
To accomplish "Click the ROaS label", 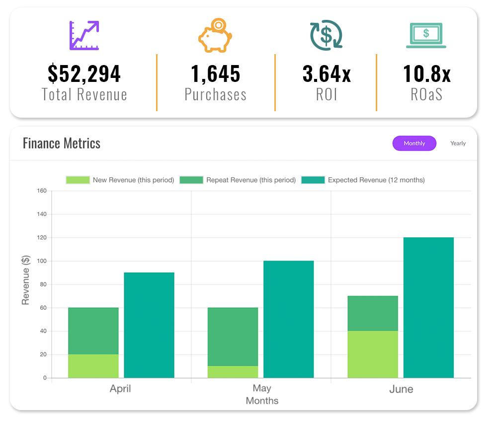I will pyautogui.click(x=426, y=95).
